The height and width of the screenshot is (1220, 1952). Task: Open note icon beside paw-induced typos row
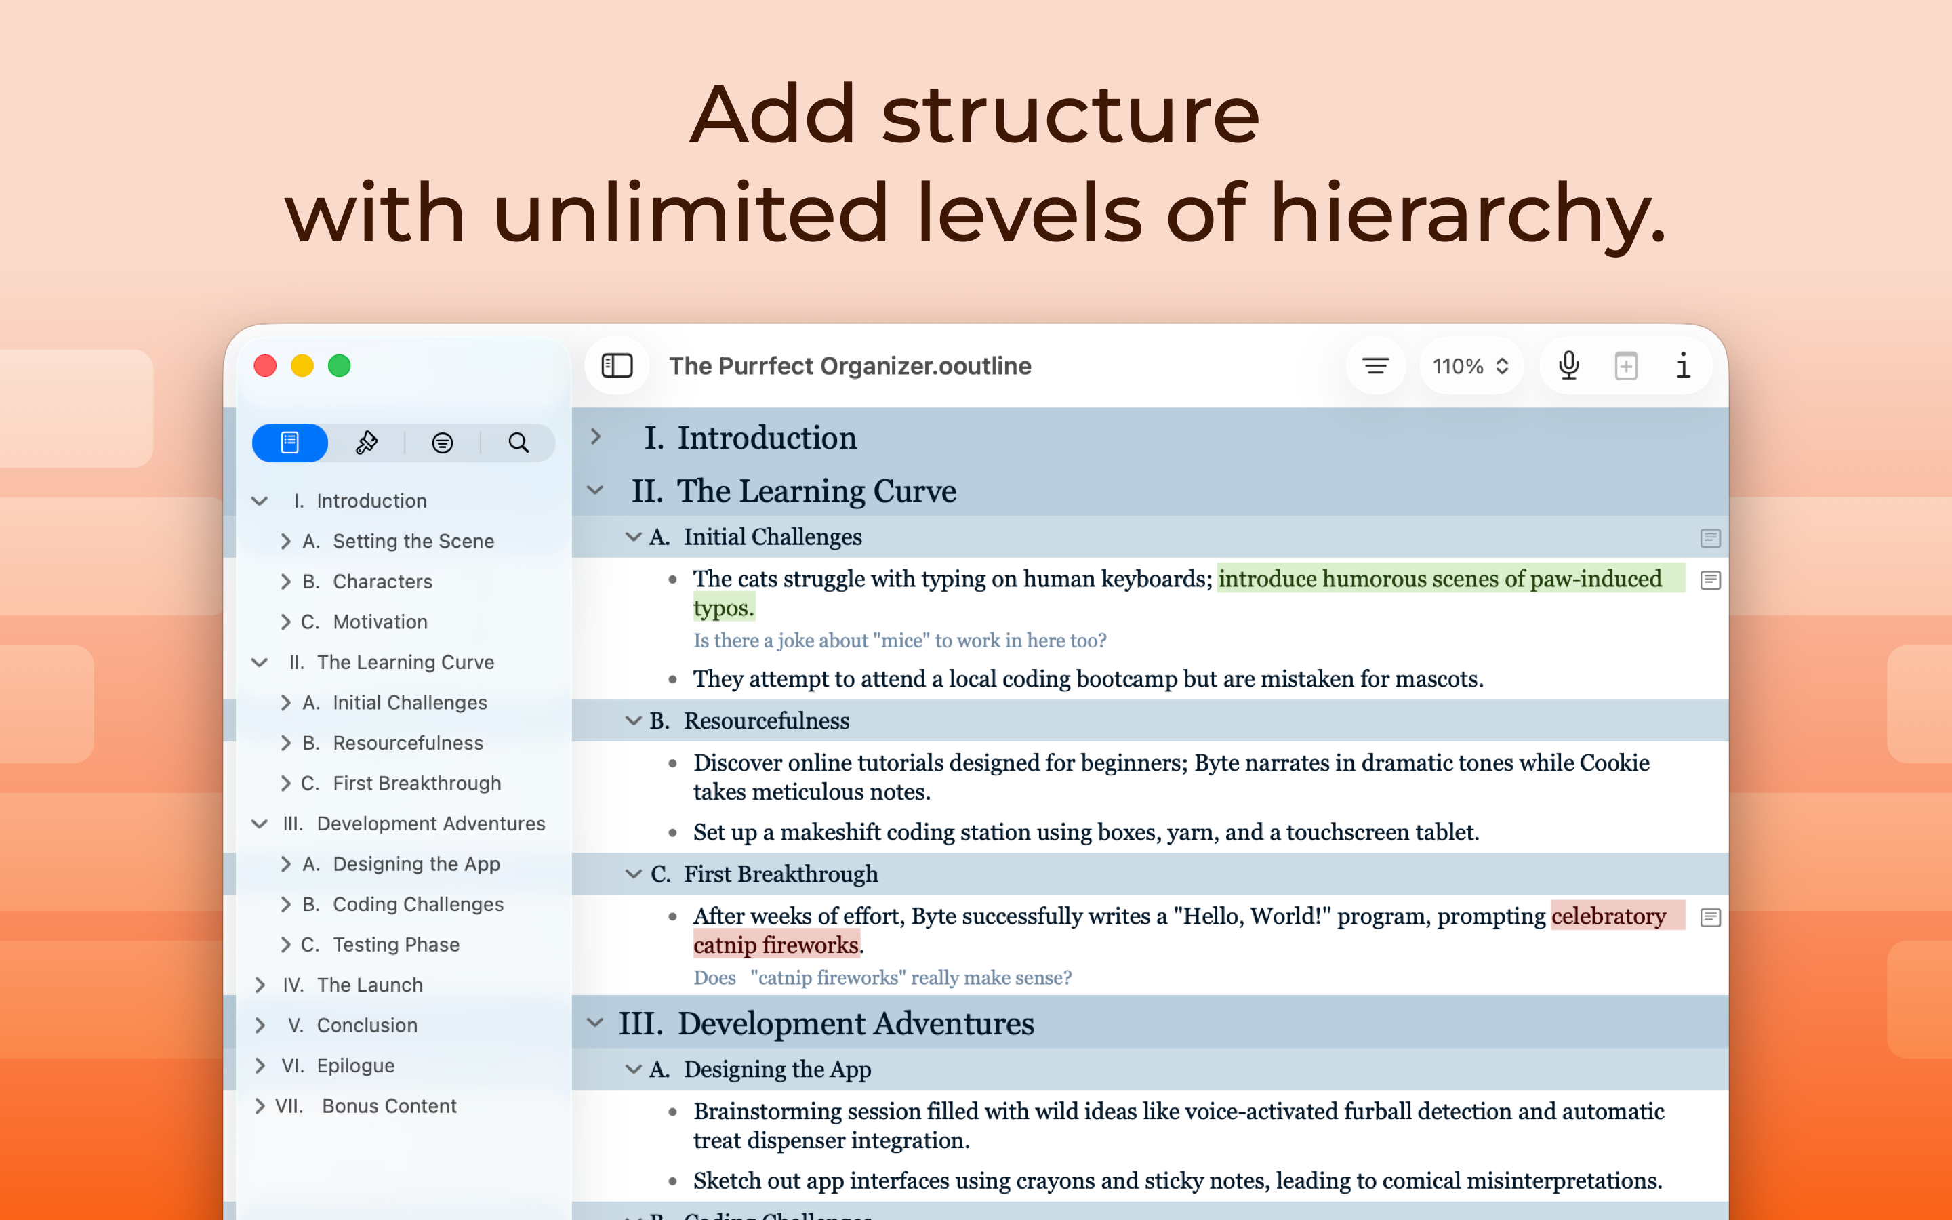coord(1710,579)
